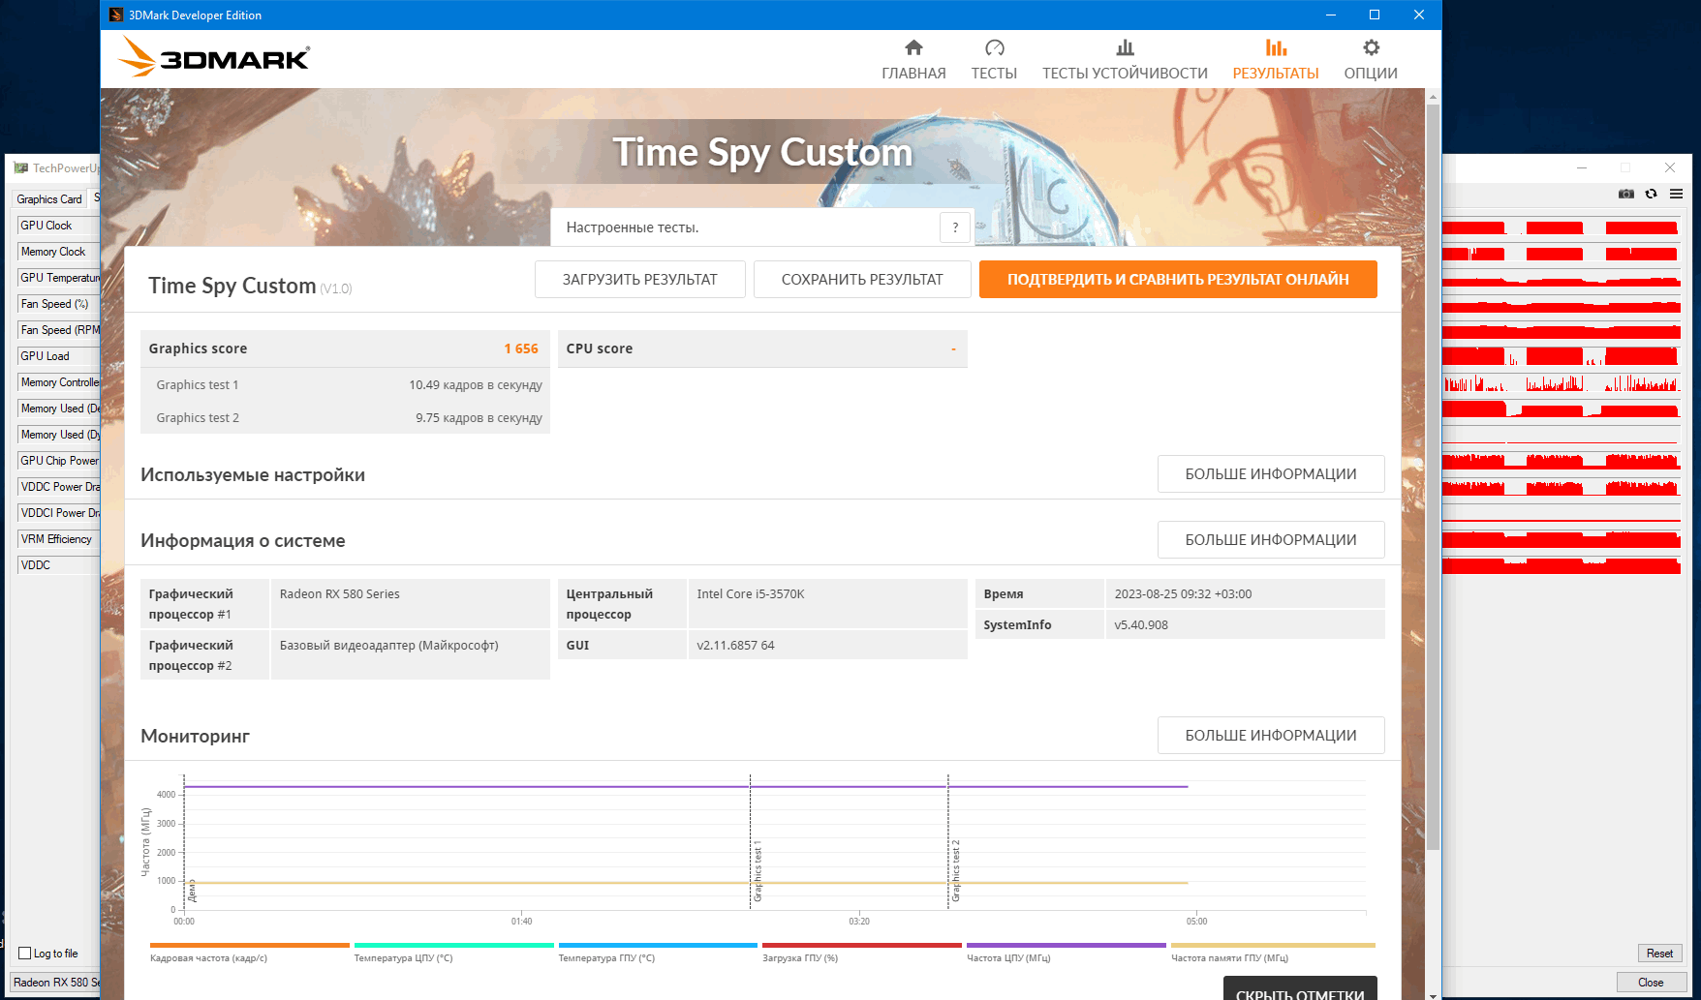Click the speedometer tests icon
The image size is (1701, 1000).
coord(995,47)
